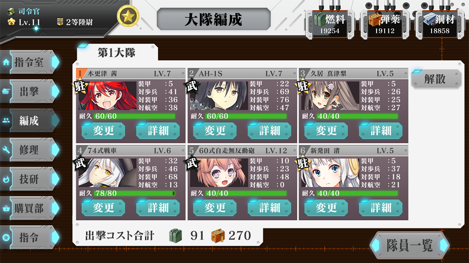Select the 第1大隊 tab
The width and height of the screenshot is (469, 263).
(117, 52)
